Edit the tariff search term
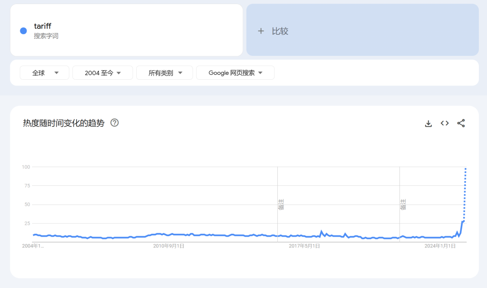The image size is (487, 288). (42, 26)
